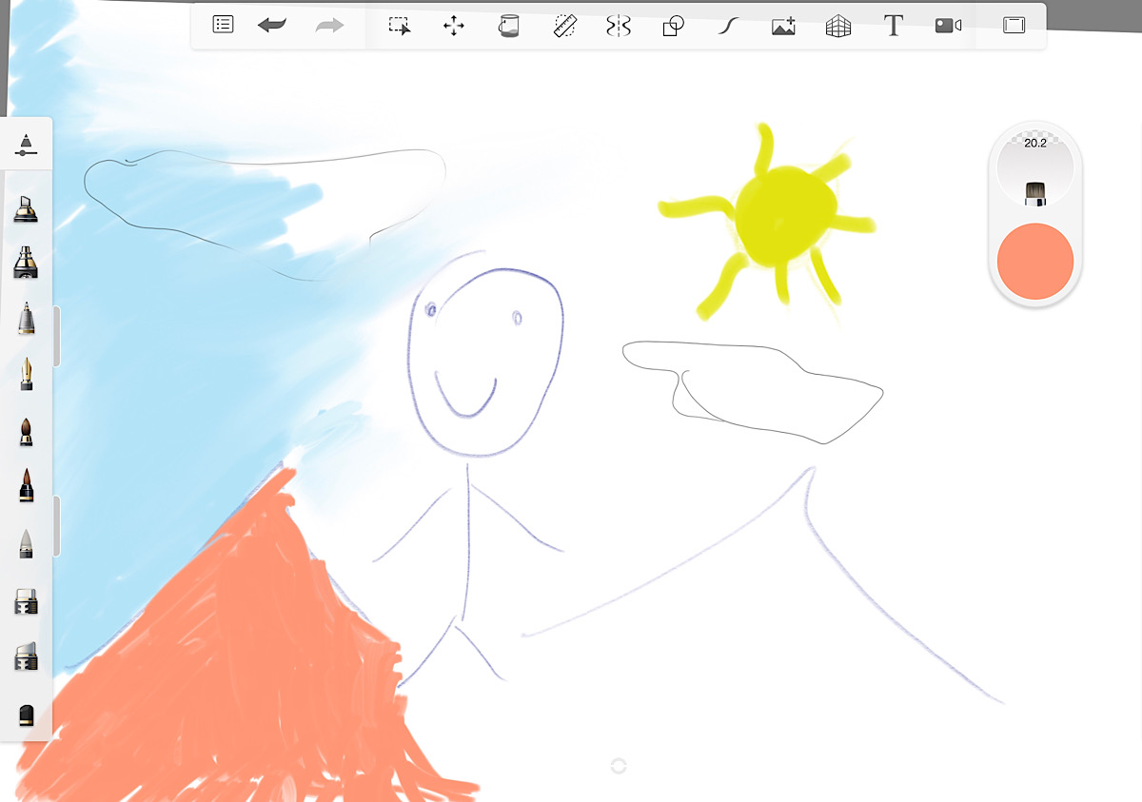Select the rectangular Selection tool
Image resolution: width=1142 pixels, height=802 pixels.
coord(399,26)
